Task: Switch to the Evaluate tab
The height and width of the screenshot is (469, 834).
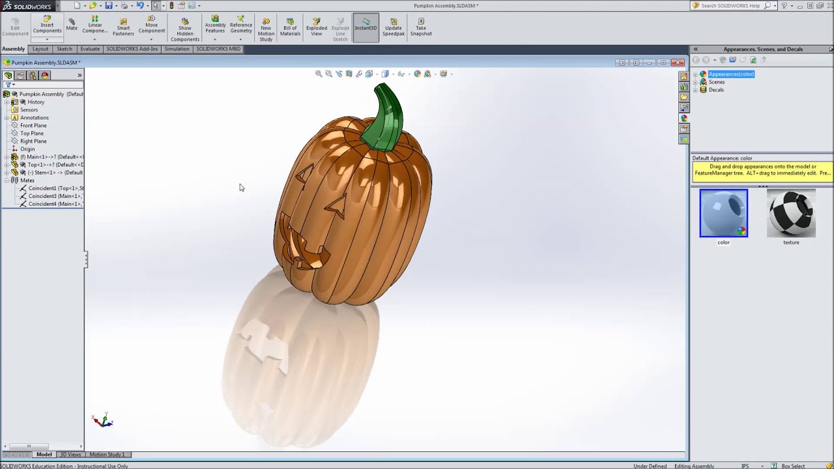Action: pyautogui.click(x=90, y=49)
